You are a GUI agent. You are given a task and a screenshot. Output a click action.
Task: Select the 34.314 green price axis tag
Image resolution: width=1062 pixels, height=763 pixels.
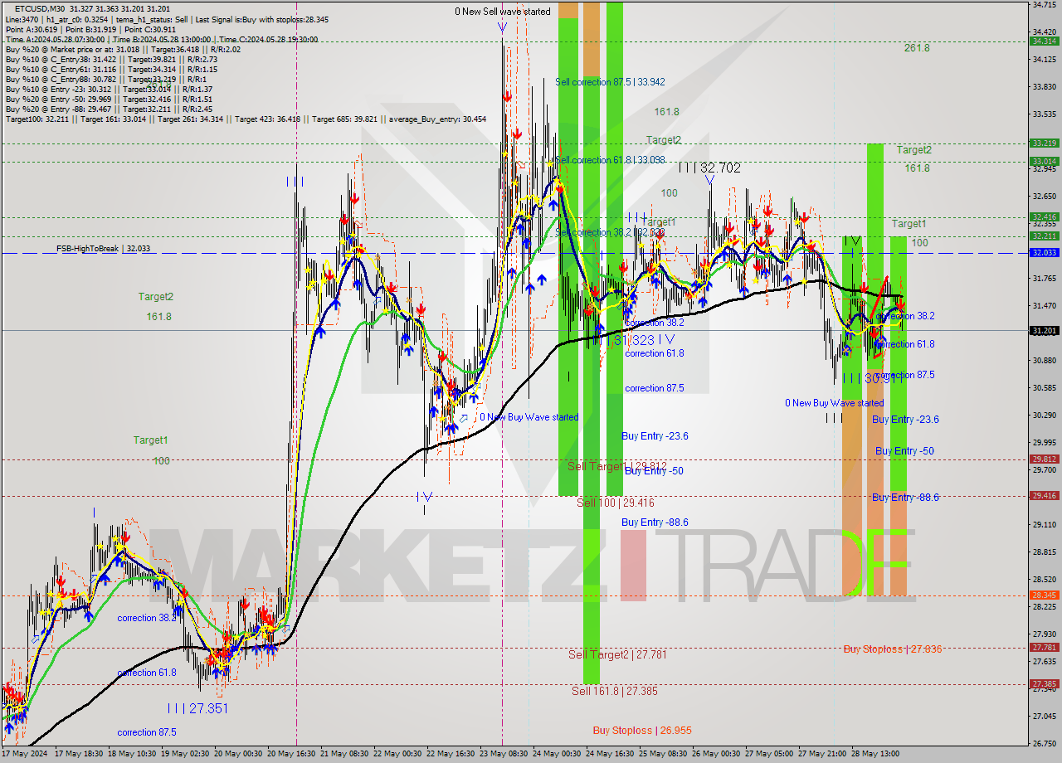tap(1044, 41)
